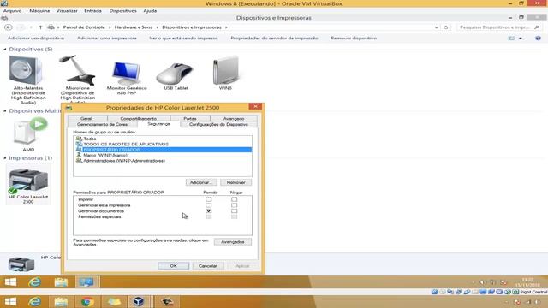Image resolution: width=548 pixels, height=308 pixels.
Task: Open the host File Explorer folder icon
Action: click(x=61, y=301)
